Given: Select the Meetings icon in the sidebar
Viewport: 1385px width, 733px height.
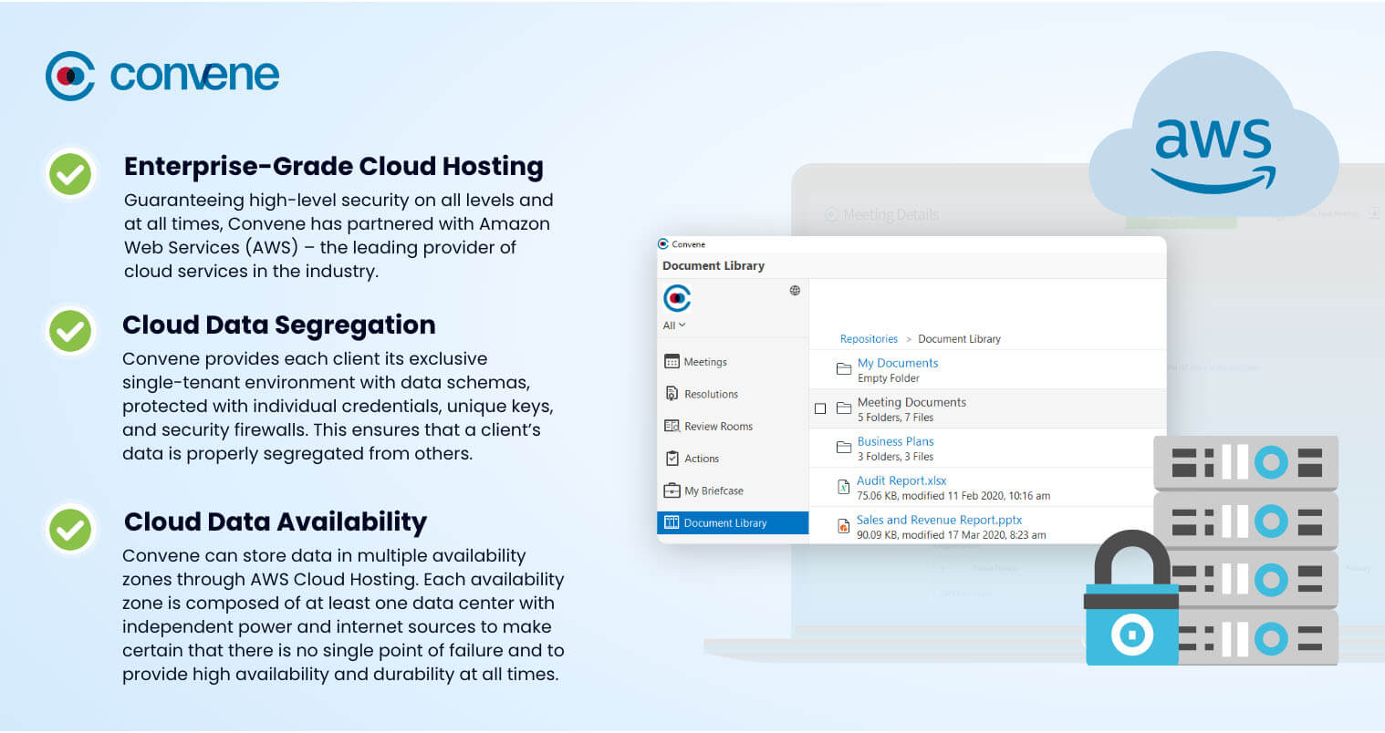Looking at the screenshot, I should pyautogui.click(x=671, y=361).
